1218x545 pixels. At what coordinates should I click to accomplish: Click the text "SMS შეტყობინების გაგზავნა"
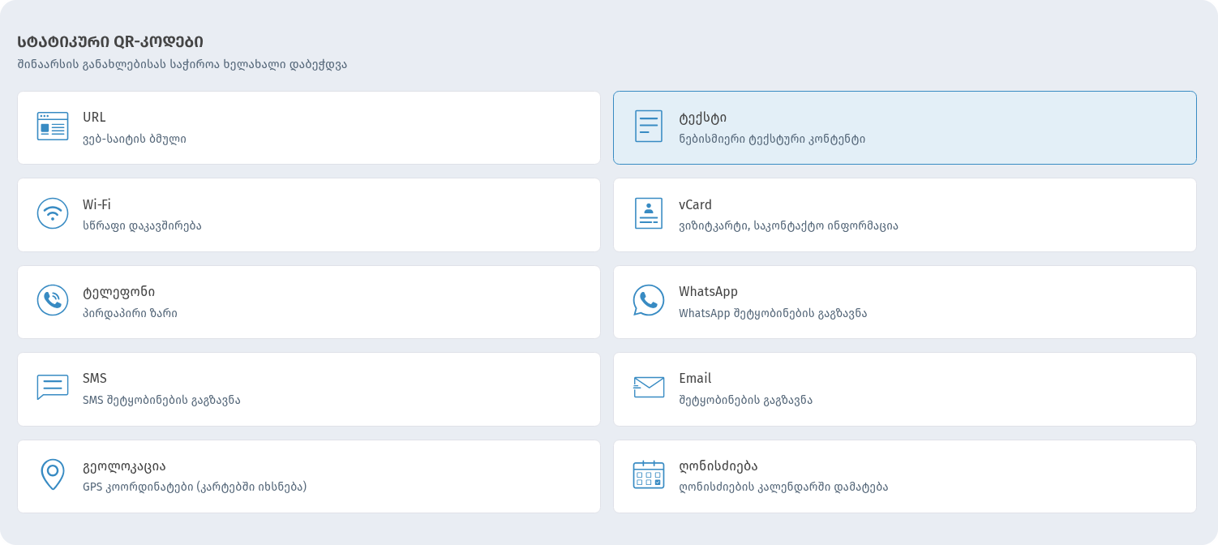[x=161, y=400]
